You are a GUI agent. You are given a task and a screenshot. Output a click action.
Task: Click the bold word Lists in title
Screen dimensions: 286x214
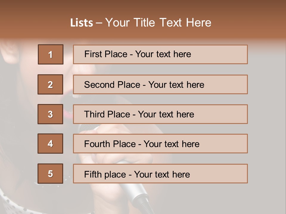[82, 23]
